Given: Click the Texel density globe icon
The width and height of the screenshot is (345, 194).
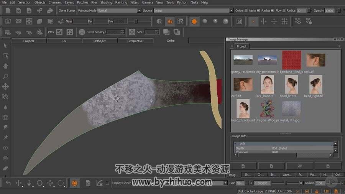Looking at the screenshot, I should pos(82,32).
